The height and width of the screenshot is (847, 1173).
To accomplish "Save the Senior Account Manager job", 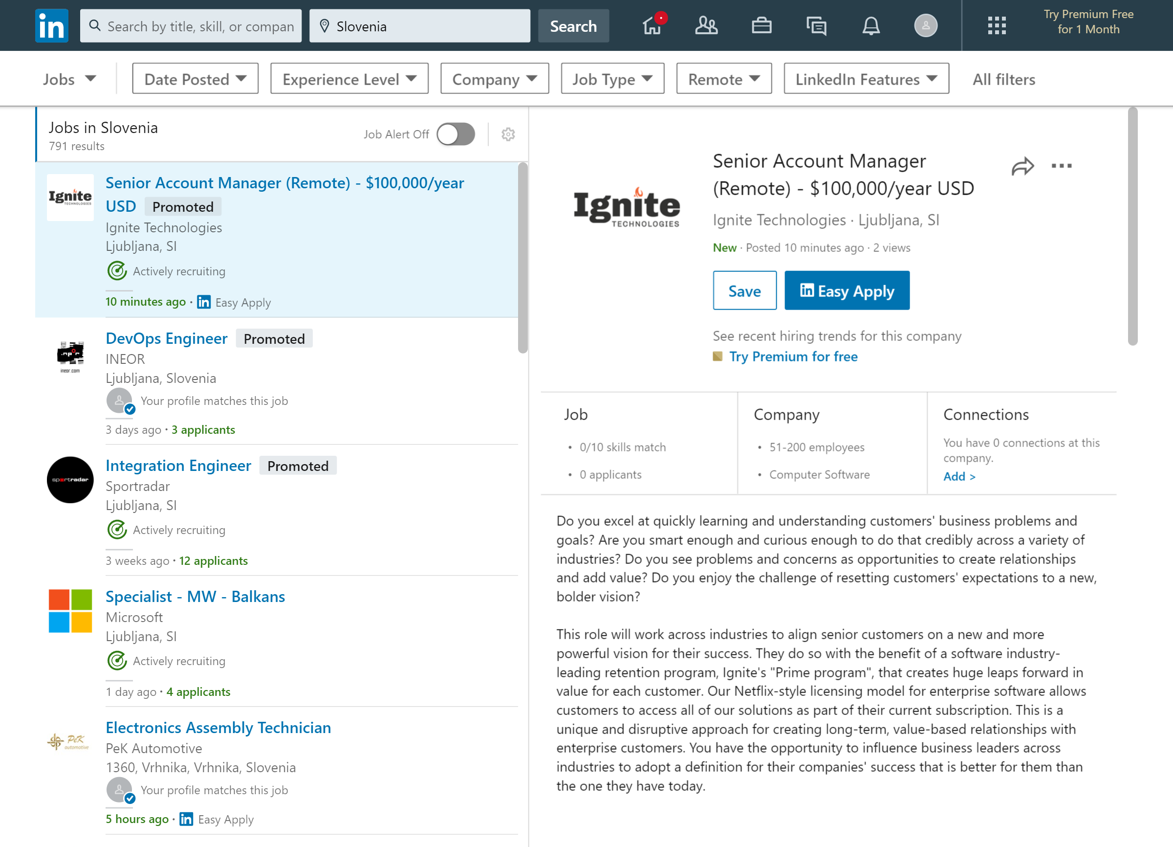I will [x=744, y=290].
